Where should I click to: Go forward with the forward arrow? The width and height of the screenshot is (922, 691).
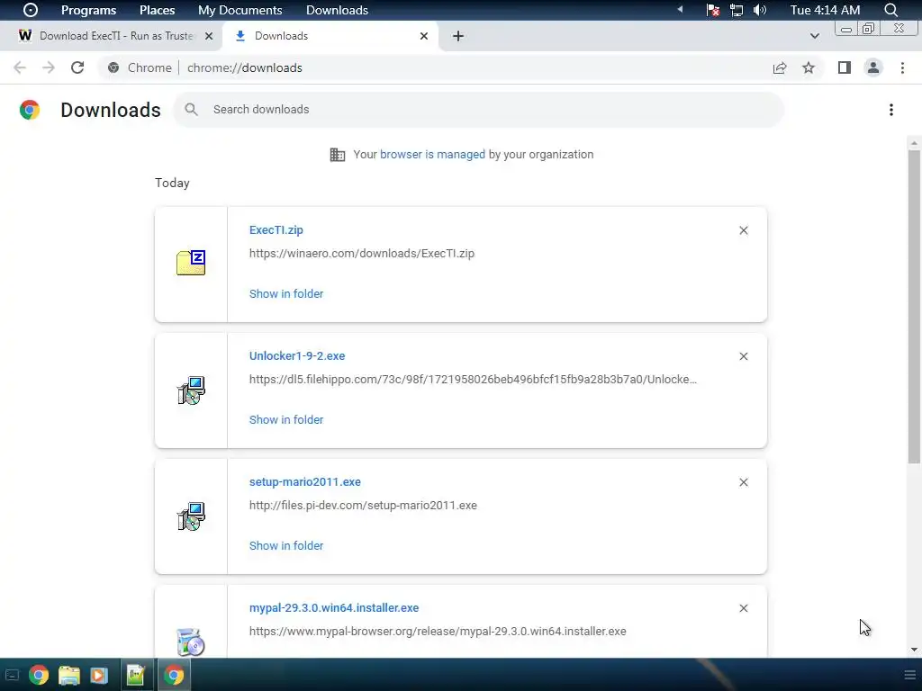tap(49, 67)
